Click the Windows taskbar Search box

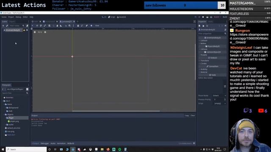pos(26,149)
